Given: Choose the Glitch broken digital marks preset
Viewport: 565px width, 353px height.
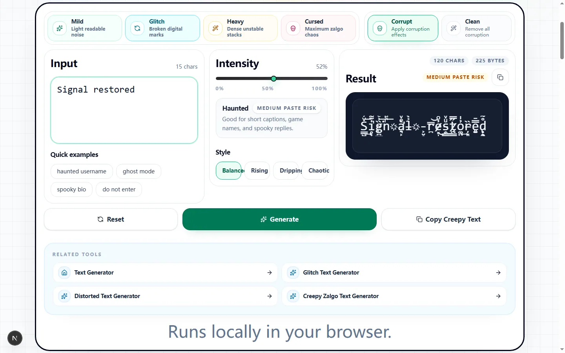Looking at the screenshot, I should (x=162, y=28).
